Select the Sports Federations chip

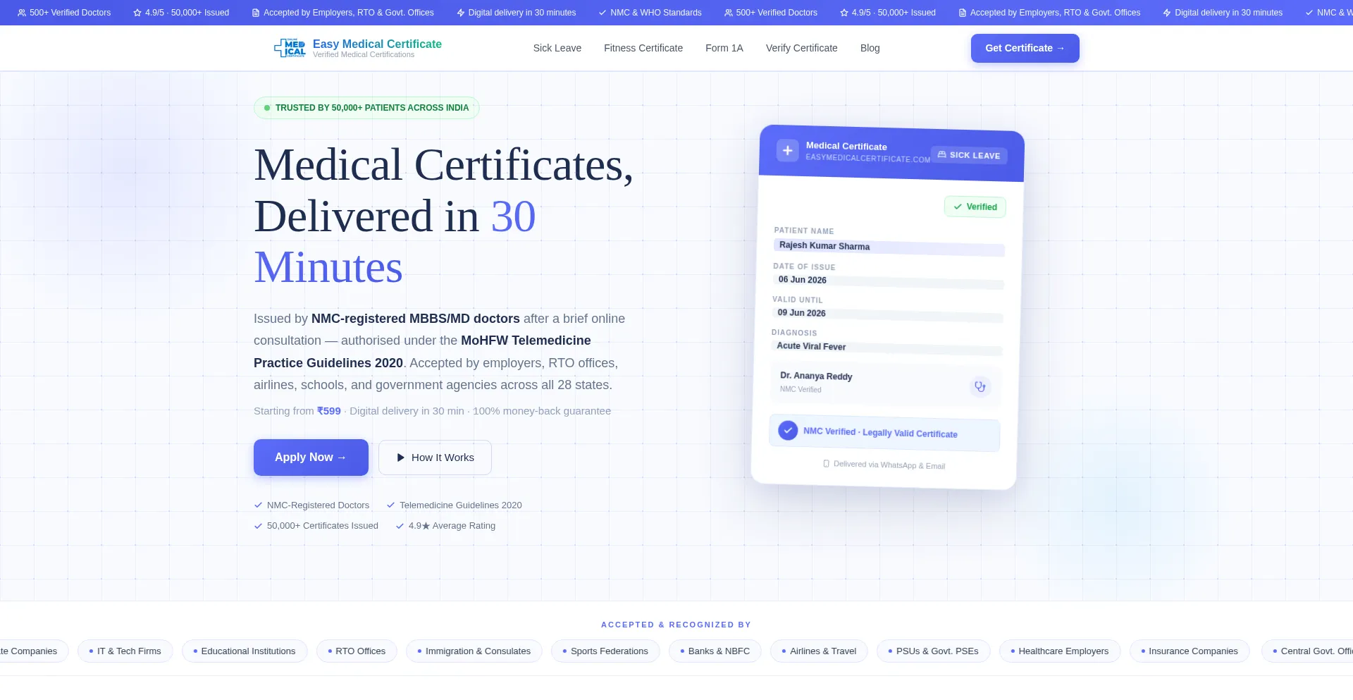tap(605, 651)
